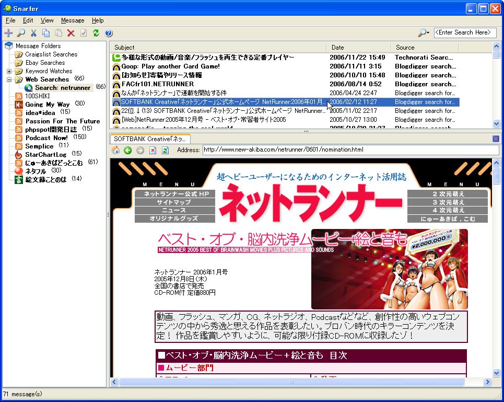
Task: Open the 100SHIKI feed
Action: [37, 96]
